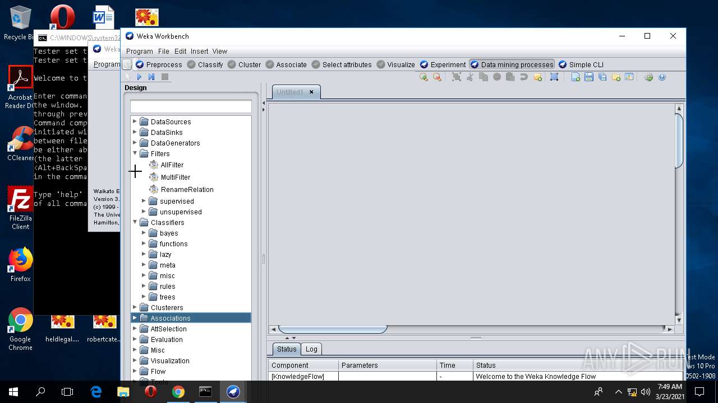Viewport: 718px width, 403px height.
Task: Open Google Chrome from the taskbar
Action: click(178, 392)
